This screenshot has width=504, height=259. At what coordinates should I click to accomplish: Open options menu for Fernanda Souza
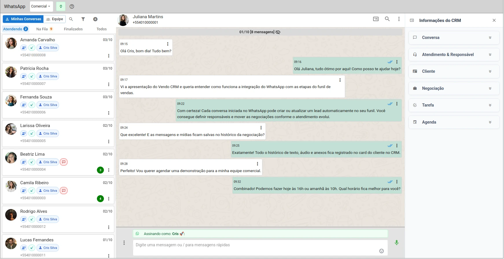point(109,113)
